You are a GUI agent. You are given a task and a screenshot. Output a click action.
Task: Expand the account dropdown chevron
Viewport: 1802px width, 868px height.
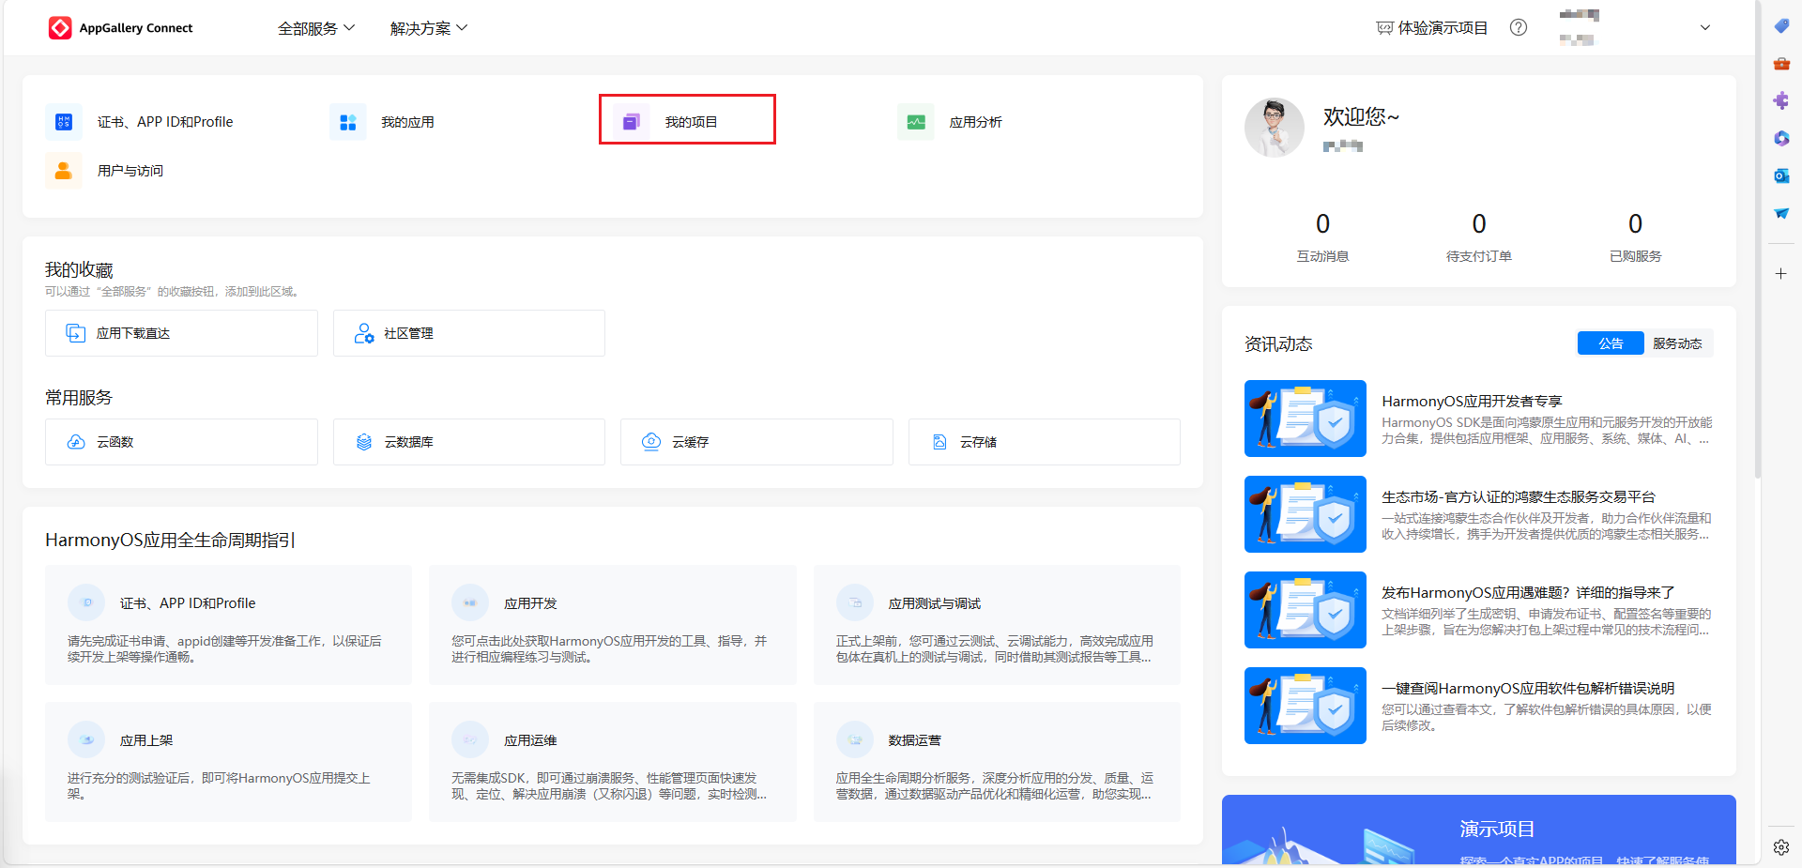pyautogui.click(x=1705, y=28)
